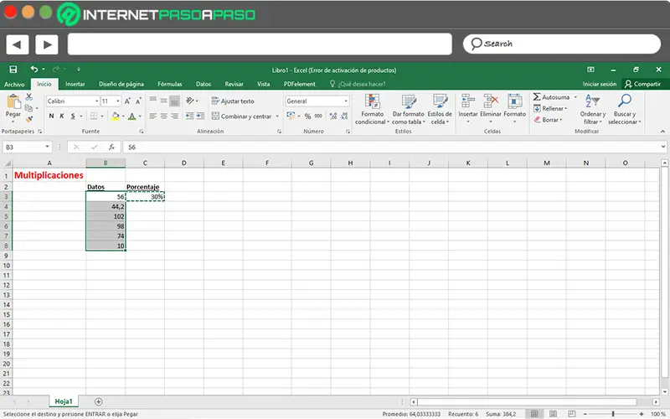Image resolution: width=670 pixels, height=419 pixels.
Task: Open the font size dropdown
Action: pos(118,101)
